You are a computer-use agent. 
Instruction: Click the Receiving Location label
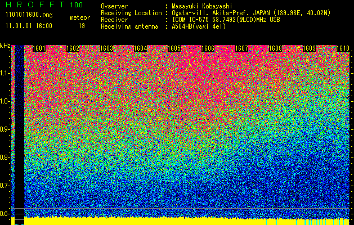click(131, 13)
